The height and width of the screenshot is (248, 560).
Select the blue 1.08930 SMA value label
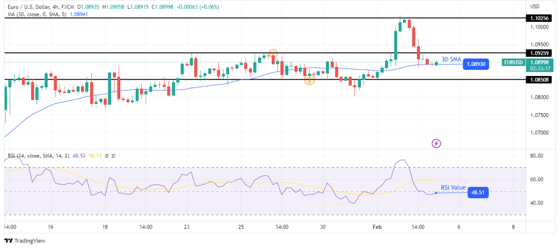click(475, 64)
